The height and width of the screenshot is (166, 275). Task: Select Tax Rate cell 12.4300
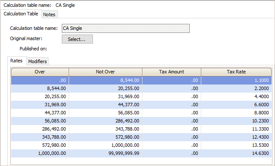click(x=236, y=137)
